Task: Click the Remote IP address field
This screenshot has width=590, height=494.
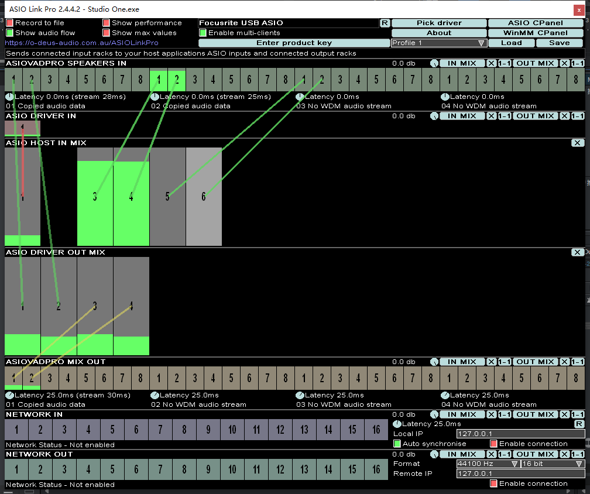Action: (x=520, y=474)
